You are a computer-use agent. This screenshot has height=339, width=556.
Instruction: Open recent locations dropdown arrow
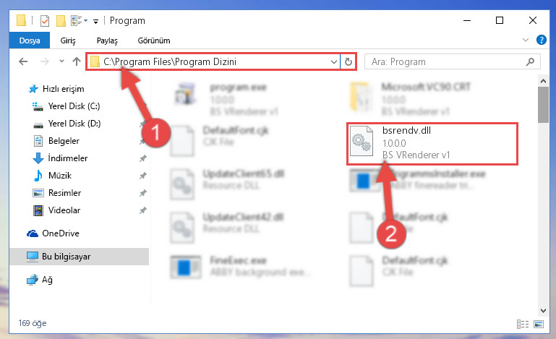tap(61, 61)
